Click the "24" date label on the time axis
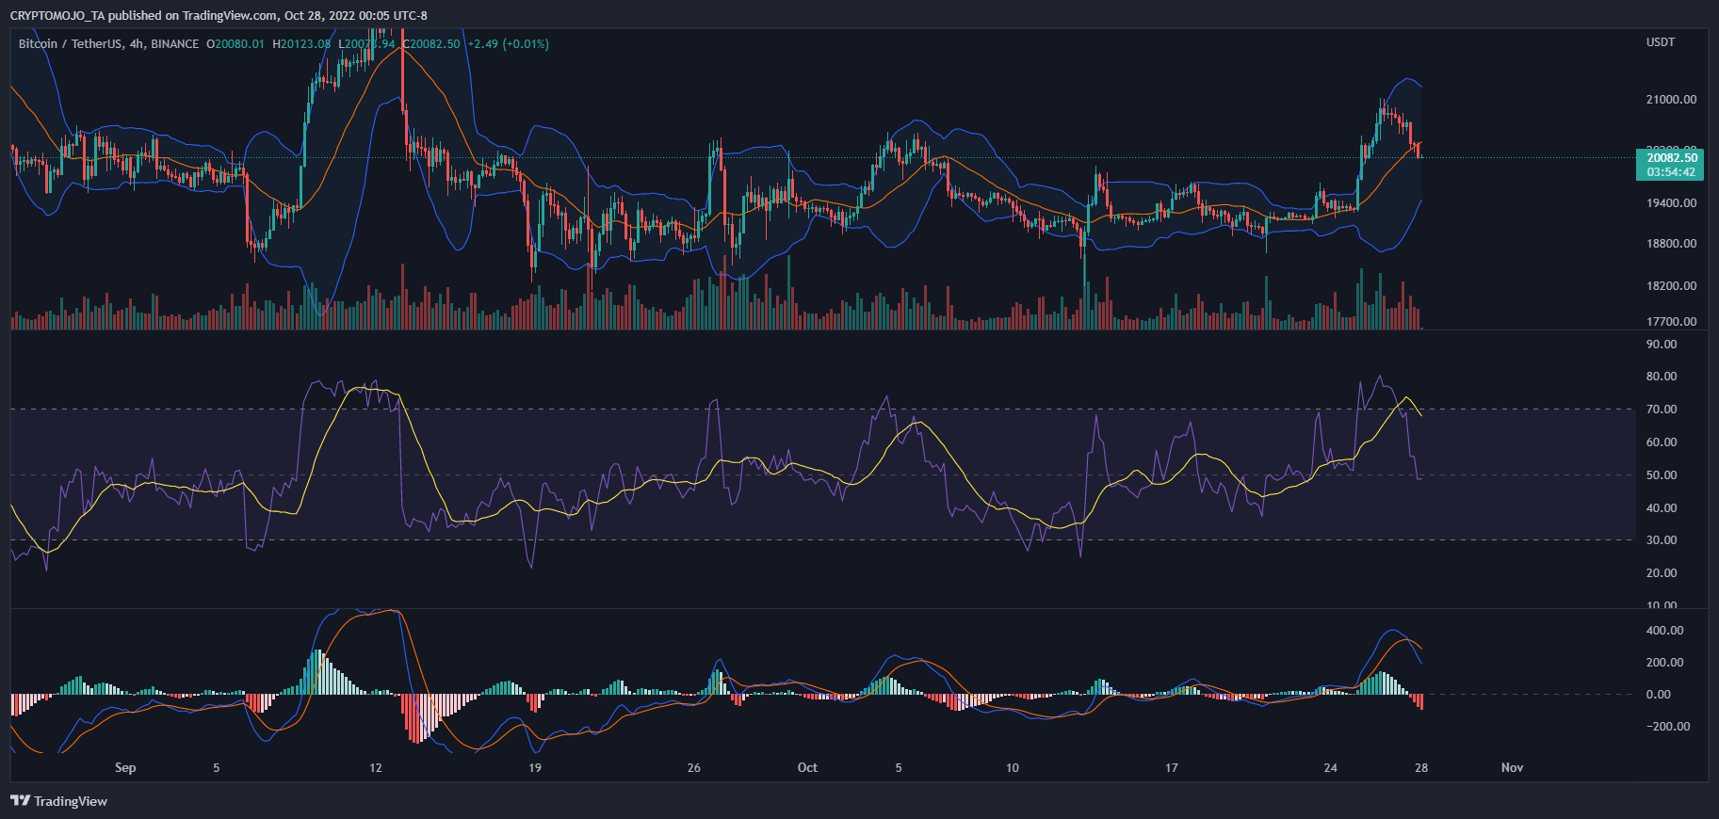The width and height of the screenshot is (1719, 819). (x=1331, y=768)
